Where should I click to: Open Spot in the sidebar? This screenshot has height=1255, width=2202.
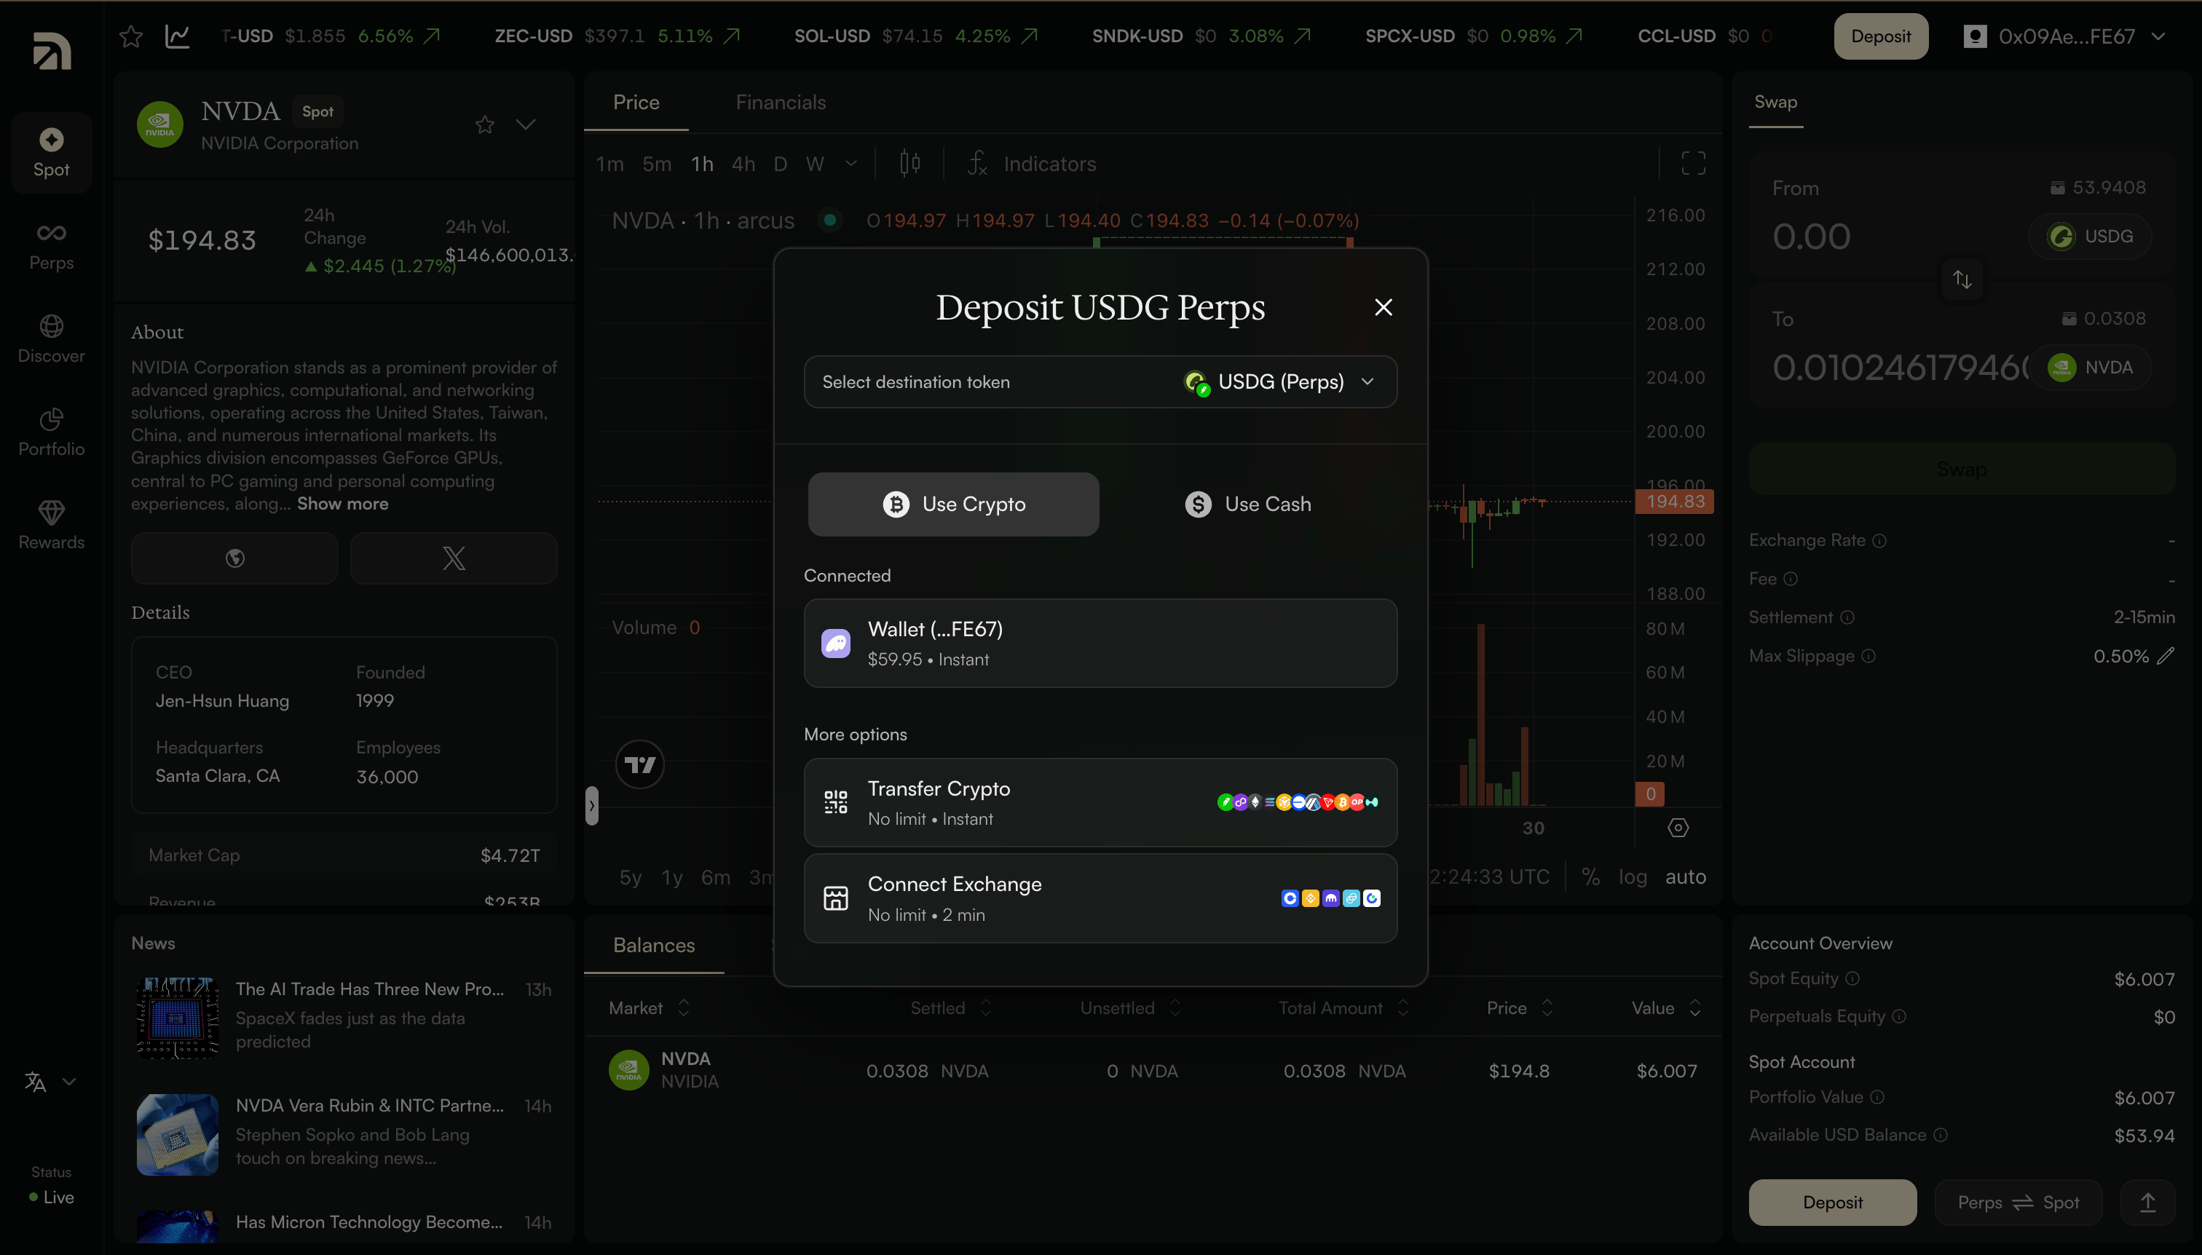tap(52, 153)
